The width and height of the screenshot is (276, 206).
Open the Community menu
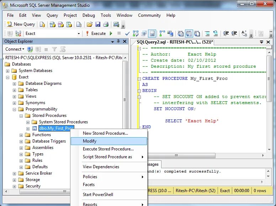(x=149, y=15)
